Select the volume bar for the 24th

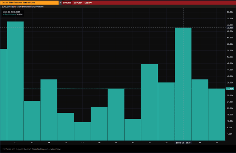pyautogui.click(x=166, y=111)
